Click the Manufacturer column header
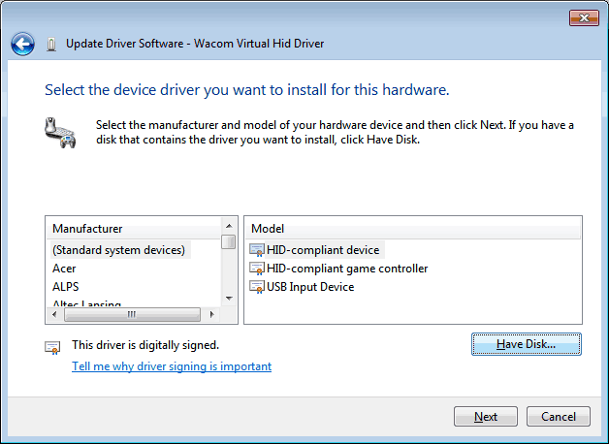The height and width of the screenshot is (444, 609). [134, 229]
